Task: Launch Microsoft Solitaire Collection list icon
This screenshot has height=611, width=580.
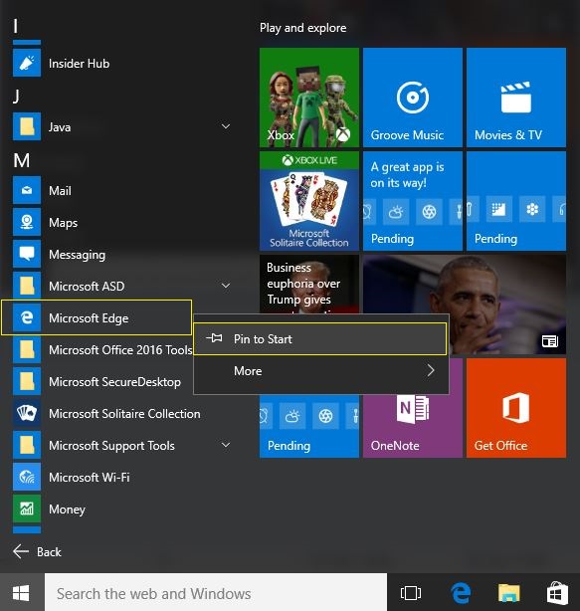Action: (x=27, y=413)
